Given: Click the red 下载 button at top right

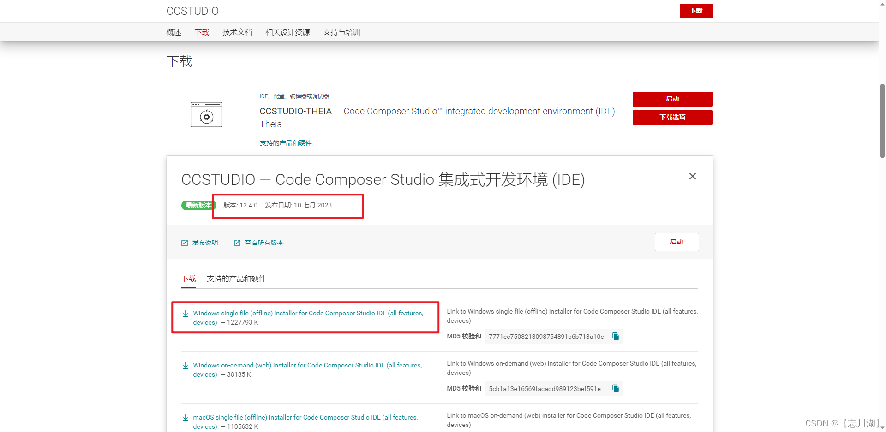Looking at the screenshot, I should (696, 11).
